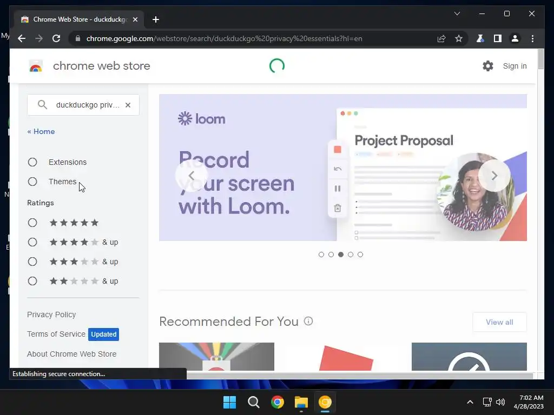Open the red-shape recommended thumbnail
This screenshot has height=415, width=554.
pos(342,357)
